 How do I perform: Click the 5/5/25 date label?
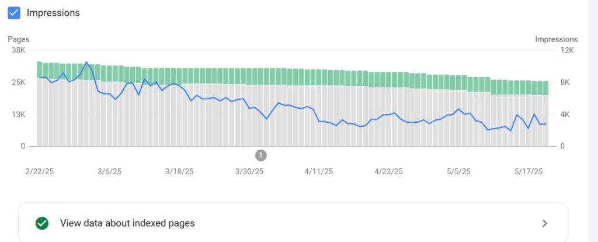click(458, 171)
